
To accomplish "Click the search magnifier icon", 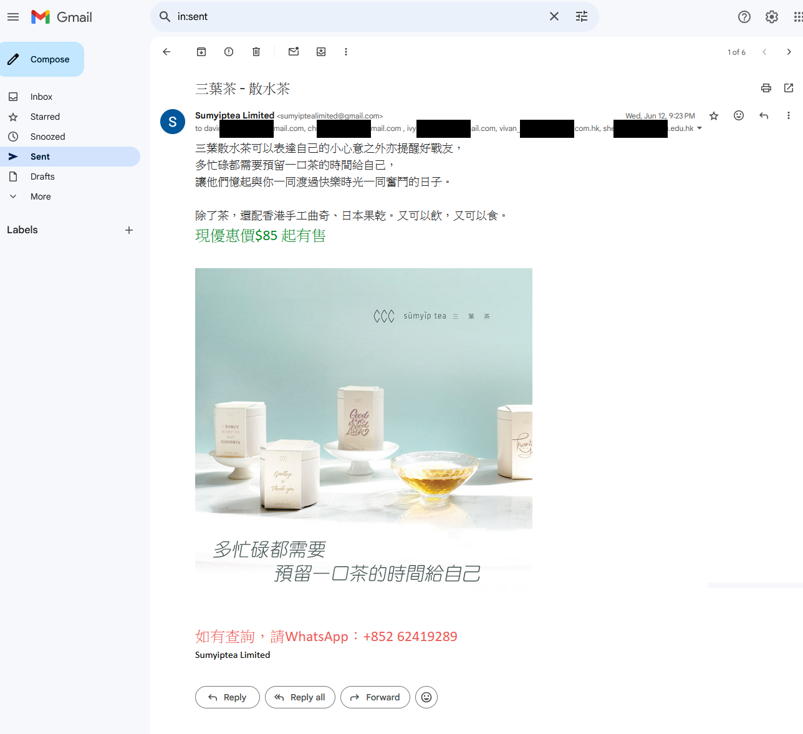I will coord(165,17).
